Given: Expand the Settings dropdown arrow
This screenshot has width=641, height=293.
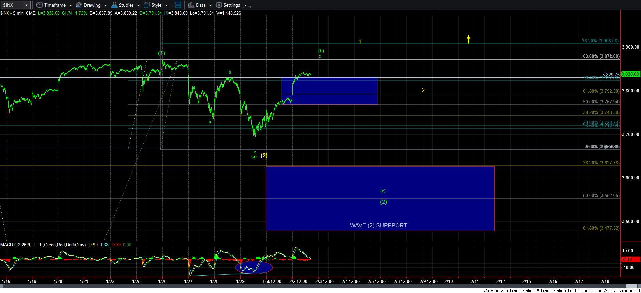Looking at the screenshot, I should click(x=245, y=5).
